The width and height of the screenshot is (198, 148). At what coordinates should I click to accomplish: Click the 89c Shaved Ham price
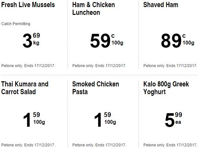click(177, 40)
